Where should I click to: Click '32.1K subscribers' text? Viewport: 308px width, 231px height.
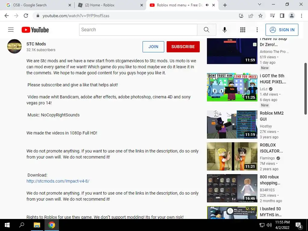coord(41,50)
